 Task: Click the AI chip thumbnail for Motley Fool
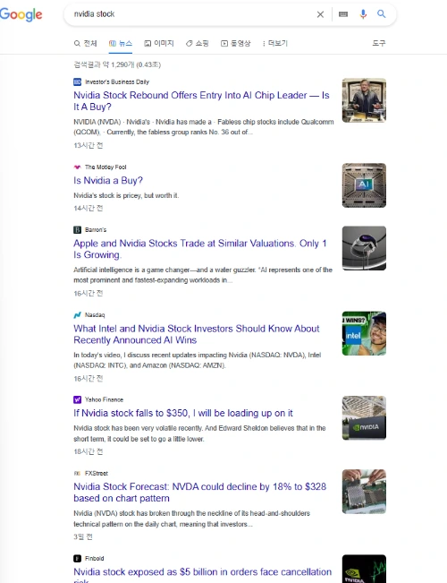click(x=364, y=185)
